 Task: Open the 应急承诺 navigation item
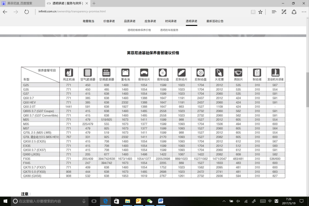point(150,21)
